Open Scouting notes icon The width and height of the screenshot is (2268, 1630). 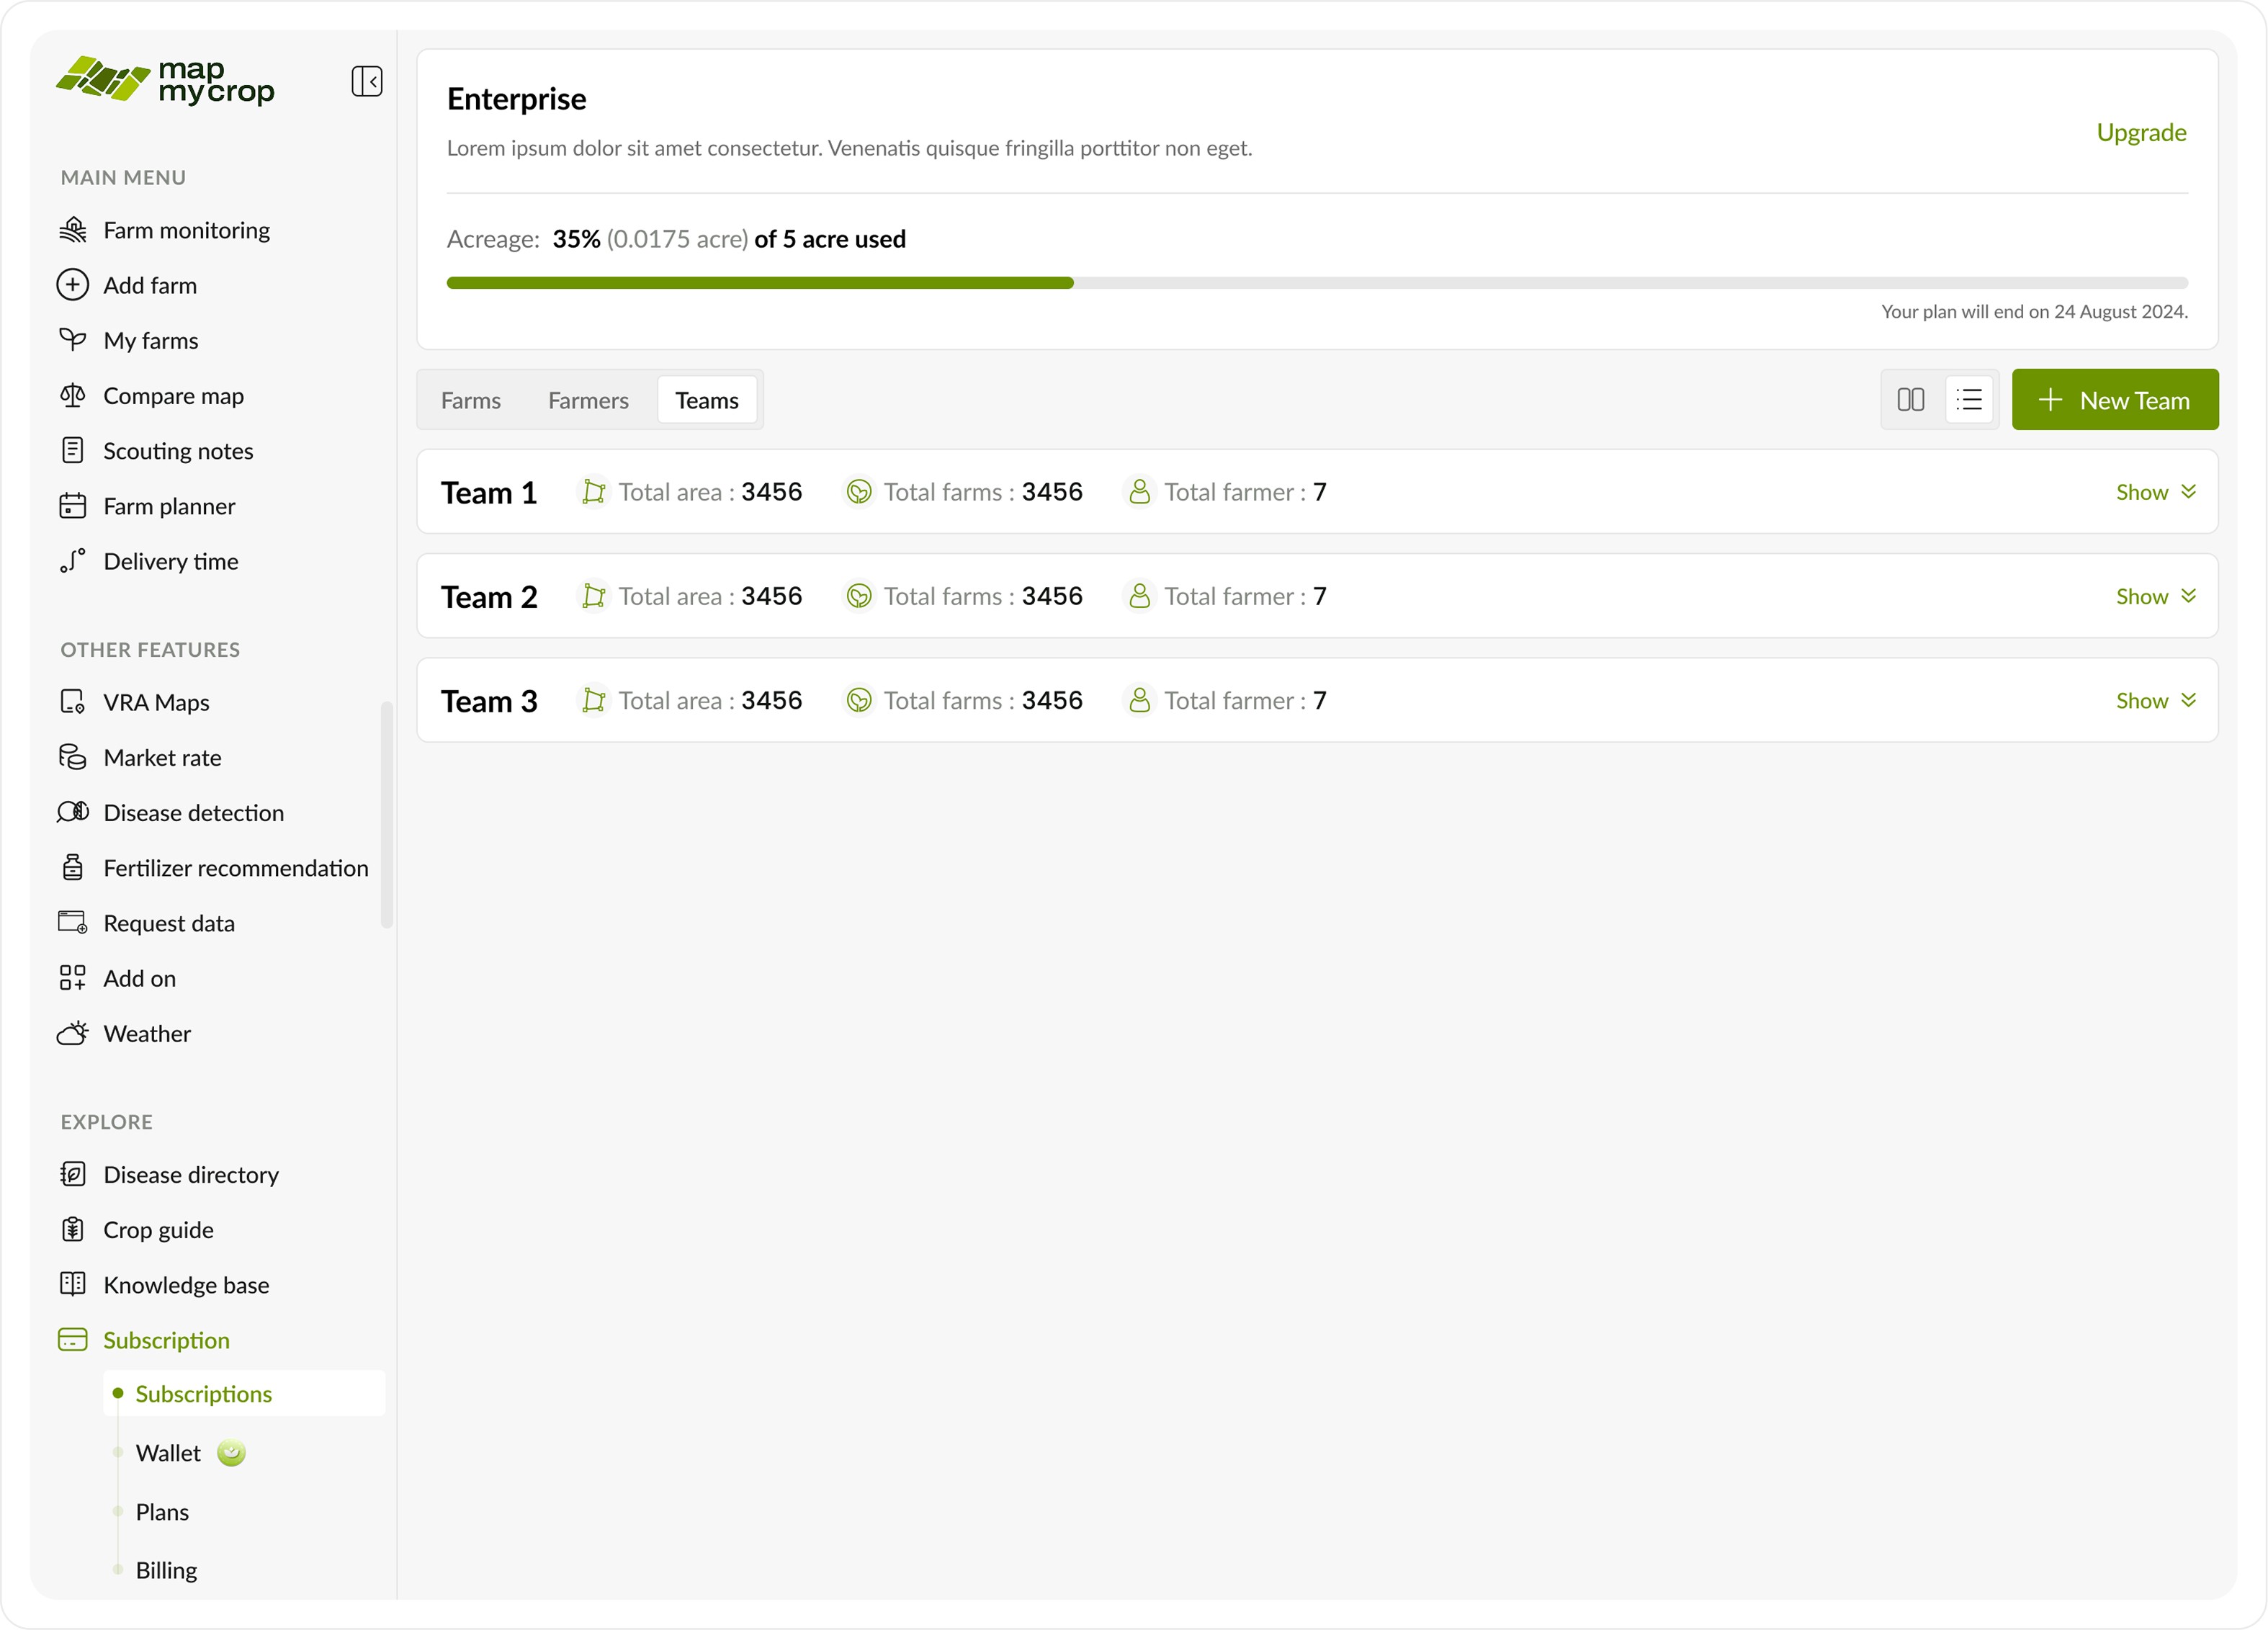tap(73, 451)
